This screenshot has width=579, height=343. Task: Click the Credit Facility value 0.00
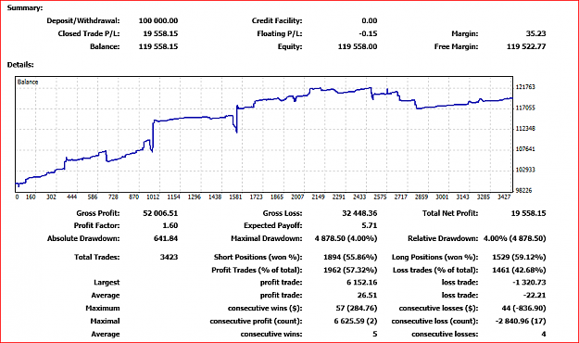pos(370,20)
